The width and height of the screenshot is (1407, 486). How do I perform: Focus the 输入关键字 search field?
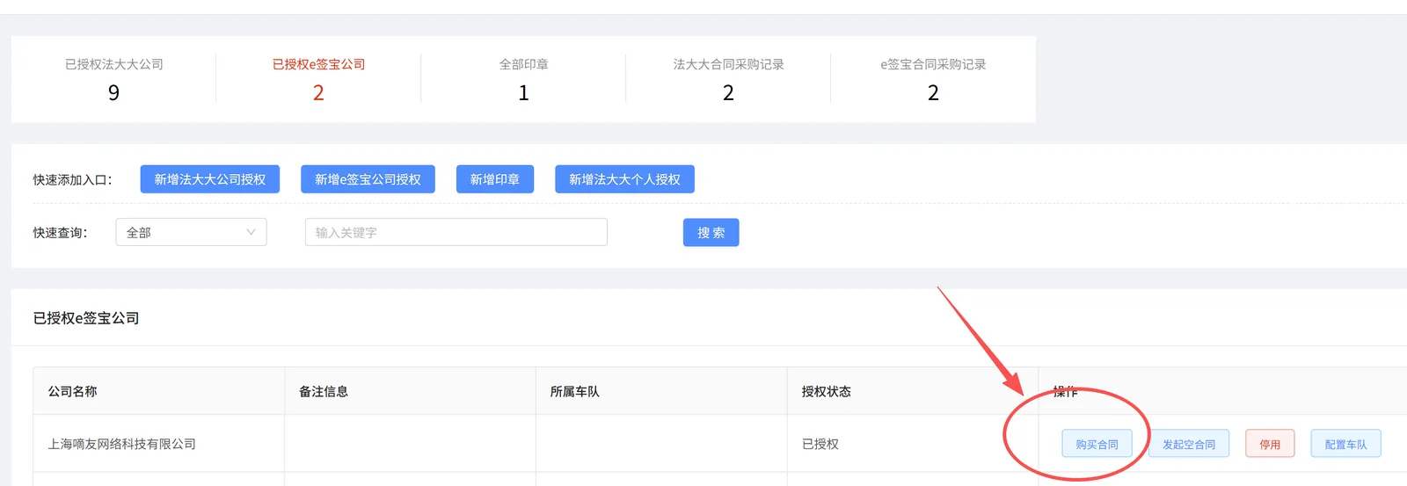456,232
